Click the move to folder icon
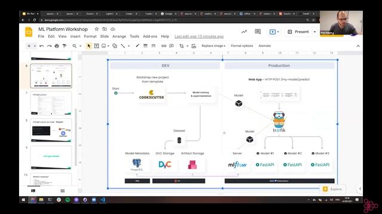382x214 pixels. coord(104,29)
